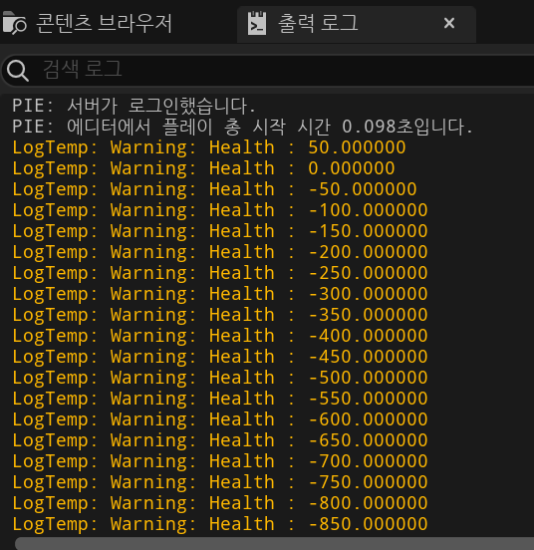Select the log line Health : -500.000000
The image size is (534, 550).
pyautogui.click(x=220, y=378)
